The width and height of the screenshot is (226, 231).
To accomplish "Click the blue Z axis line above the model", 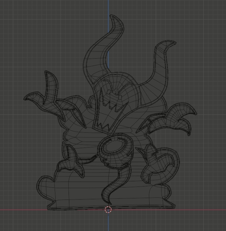I will tap(108, 7).
